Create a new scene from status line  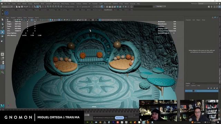click(x=17, y=7)
